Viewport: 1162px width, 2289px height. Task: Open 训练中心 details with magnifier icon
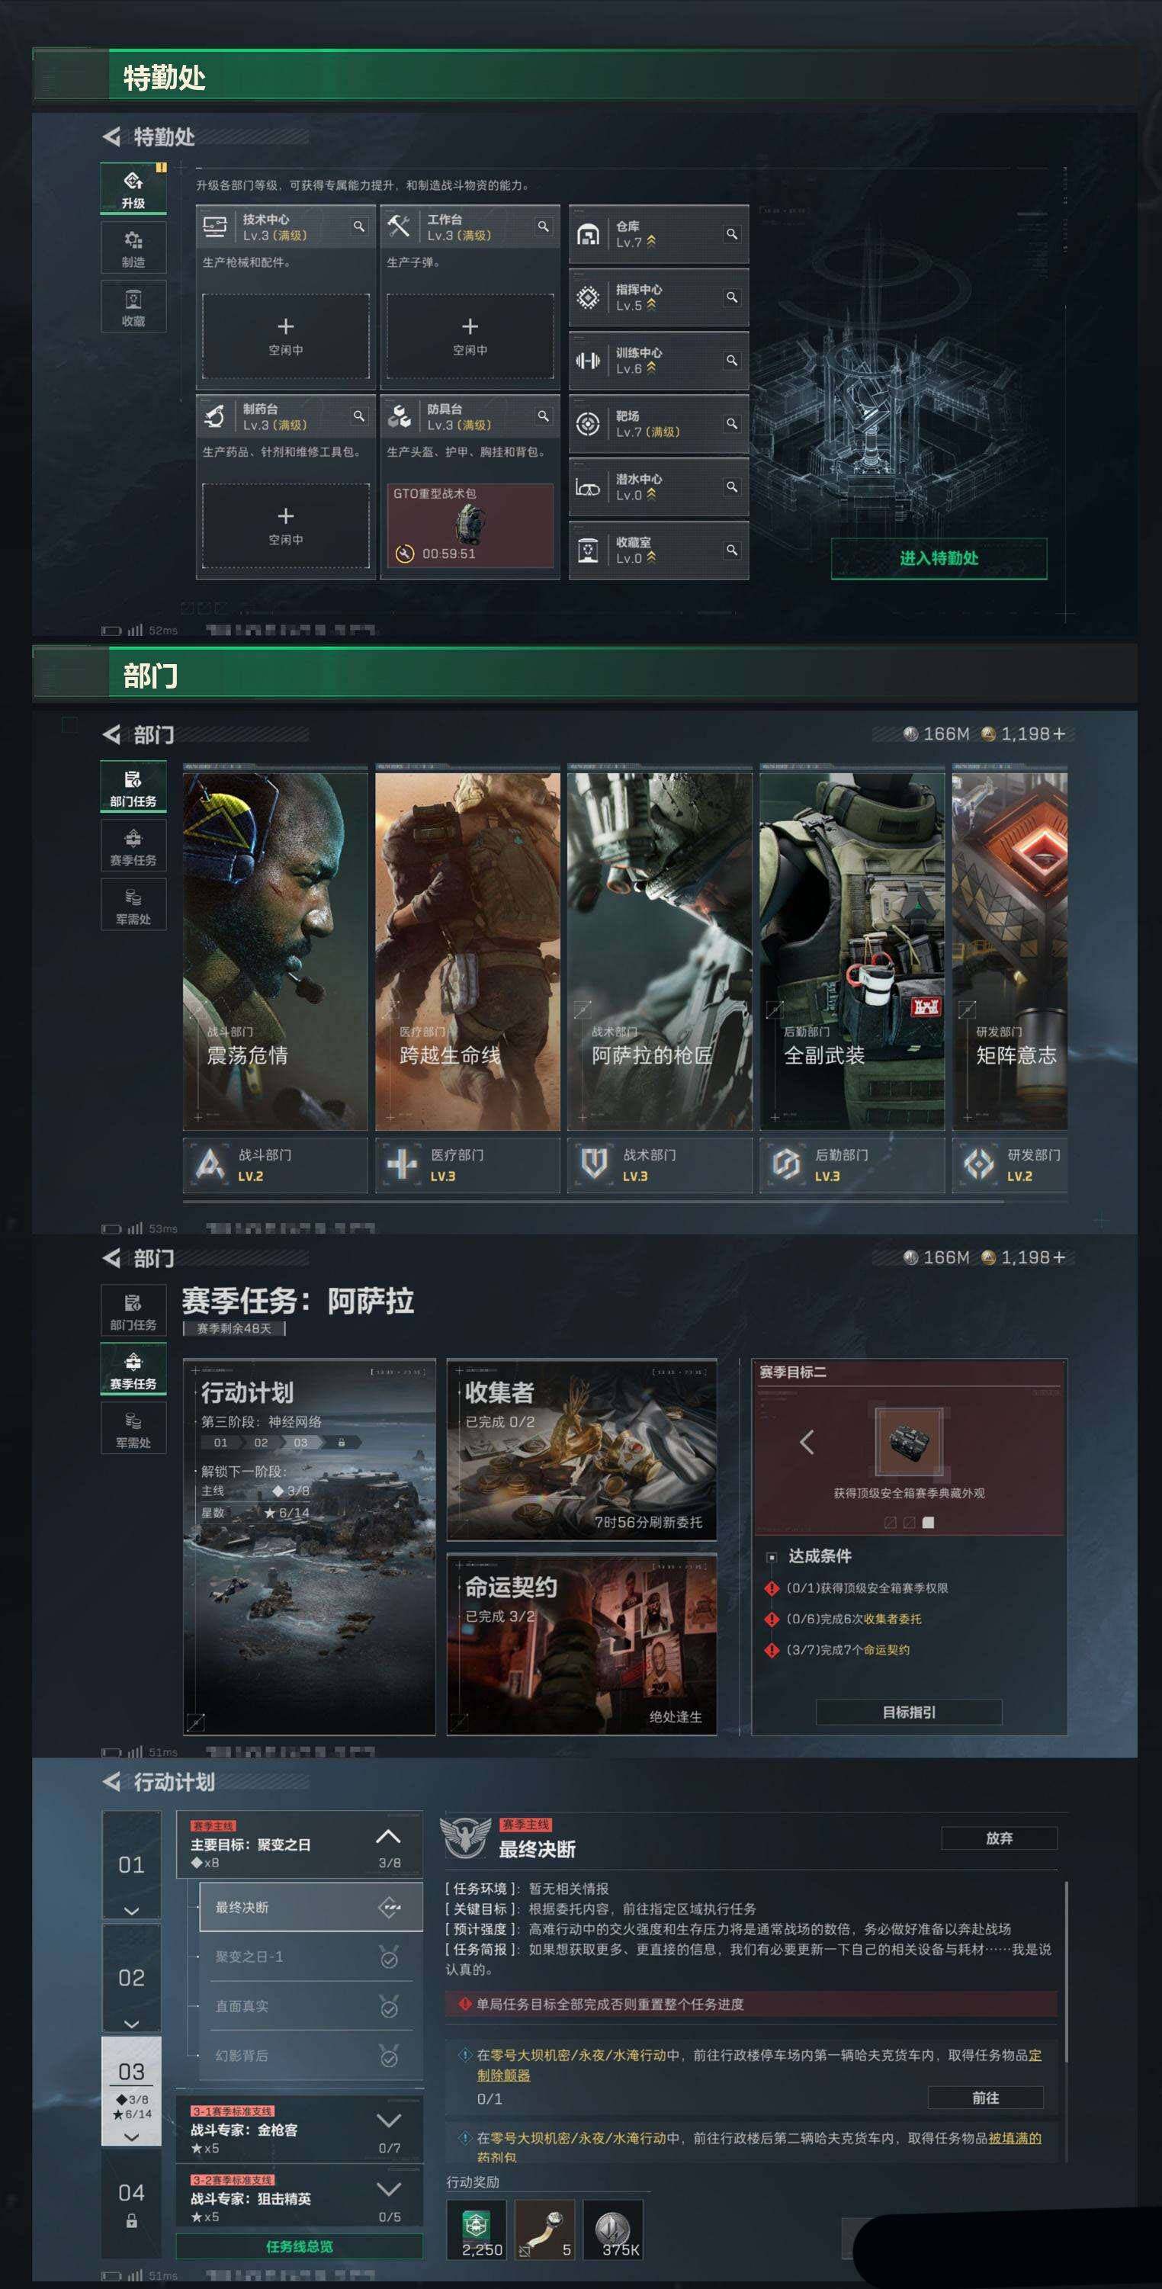[x=732, y=360]
